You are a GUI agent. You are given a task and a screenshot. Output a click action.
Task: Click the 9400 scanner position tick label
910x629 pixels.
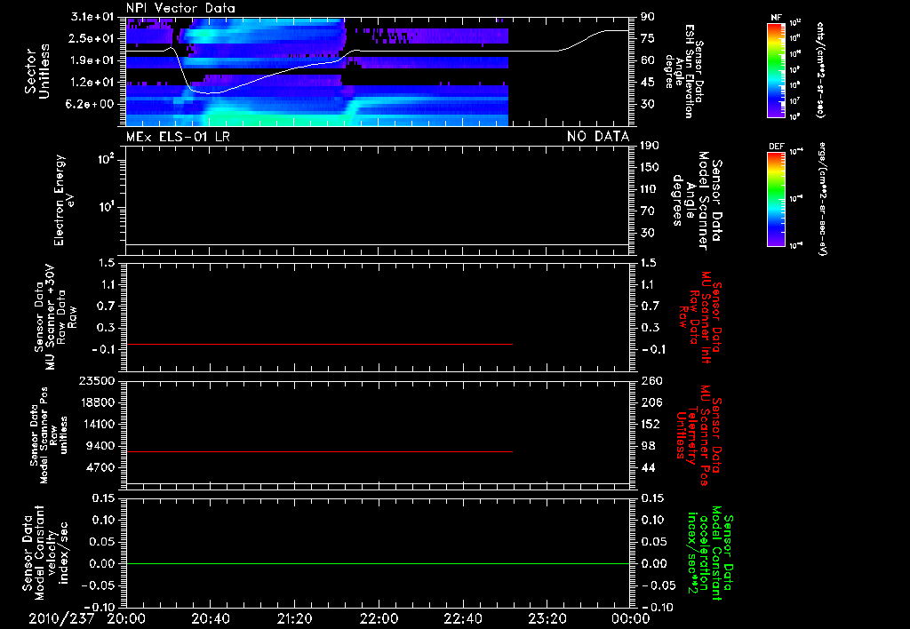point(100,446)
